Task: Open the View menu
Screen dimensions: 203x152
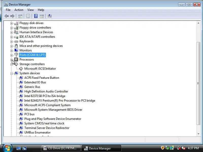Action: coord(30,10)
